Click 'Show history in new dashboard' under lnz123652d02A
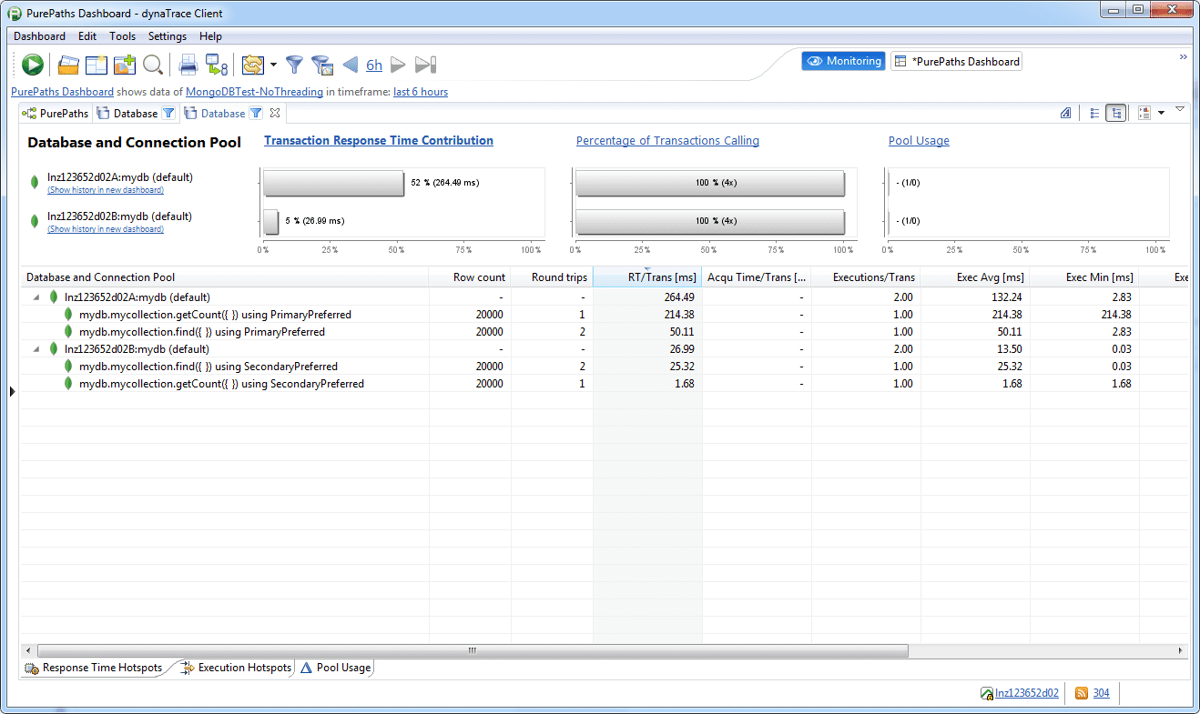Screen dimensions: 1200x714 tap(106, 190)
